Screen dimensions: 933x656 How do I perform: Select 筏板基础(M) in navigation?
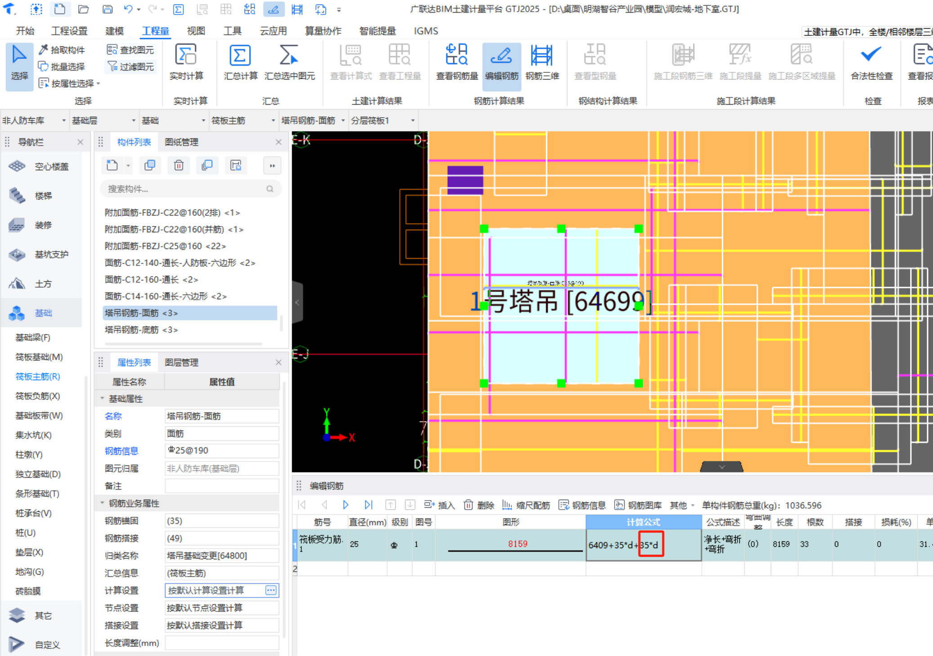coord(39,357)
